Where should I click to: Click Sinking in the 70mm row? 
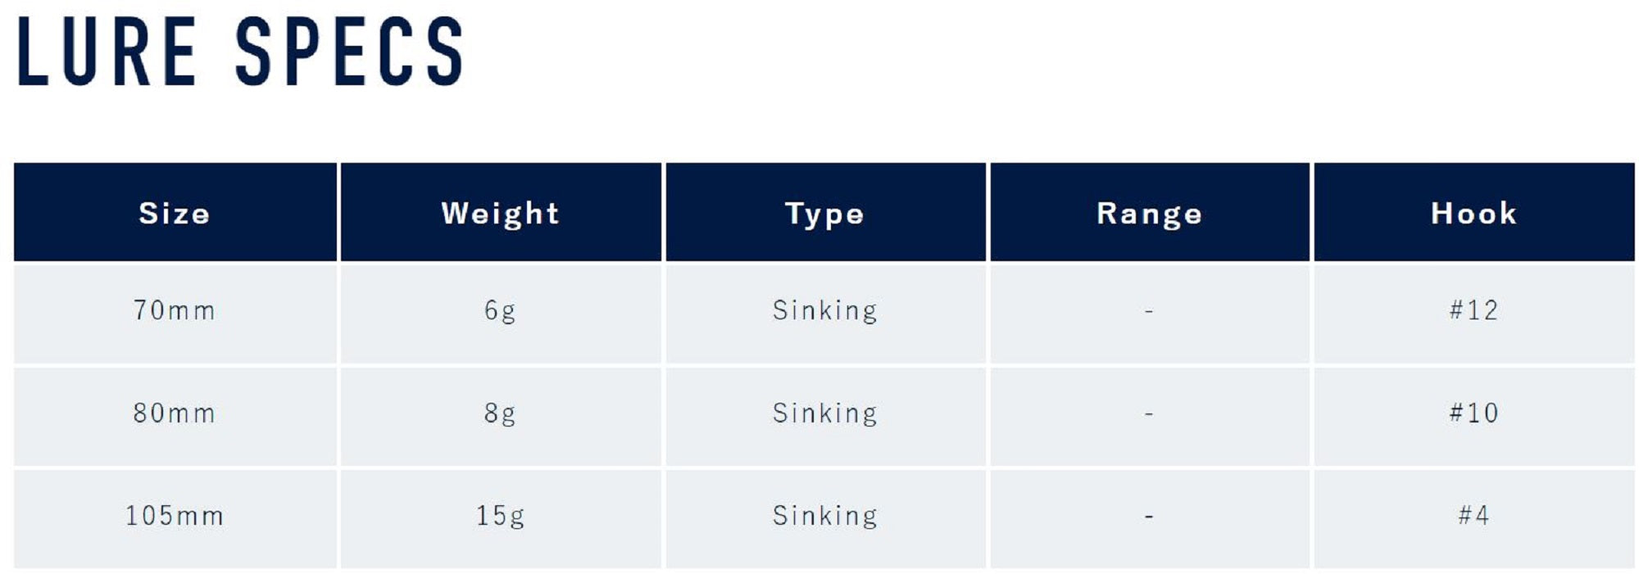point(824,310)
